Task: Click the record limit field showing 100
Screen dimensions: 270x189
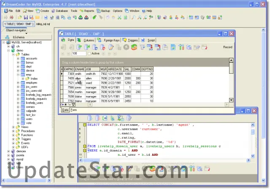Action: coord(79,53)
